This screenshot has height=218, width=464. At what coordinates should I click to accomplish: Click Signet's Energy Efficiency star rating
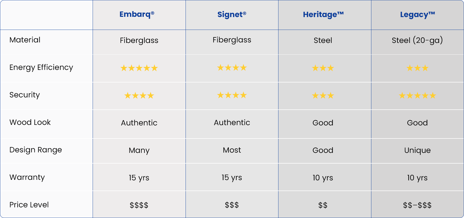point(232,68)
